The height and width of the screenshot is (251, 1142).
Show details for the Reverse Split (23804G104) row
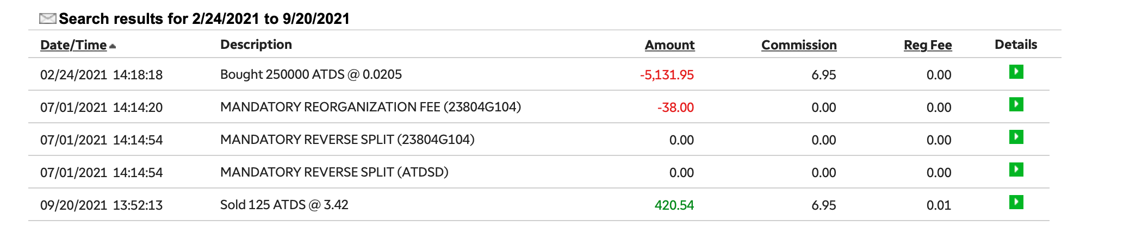(1016, 137)
